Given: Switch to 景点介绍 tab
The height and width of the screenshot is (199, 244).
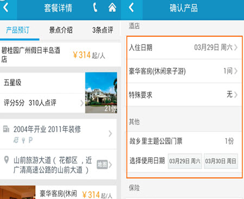Looking at the screenshot, I should (x=61, y=30).
